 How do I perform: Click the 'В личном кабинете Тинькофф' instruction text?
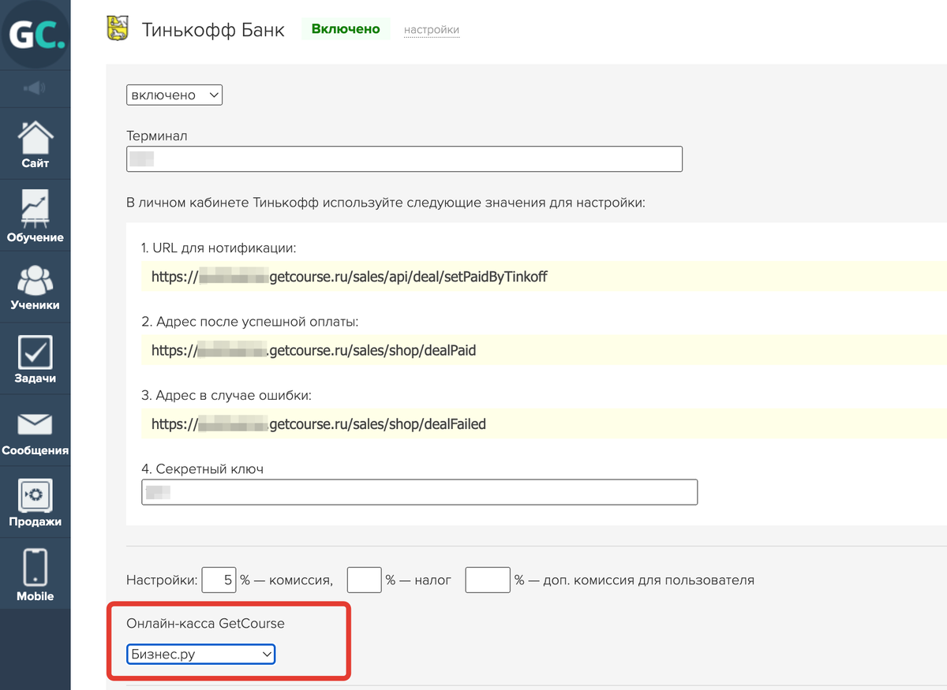(x=386, y=203)
